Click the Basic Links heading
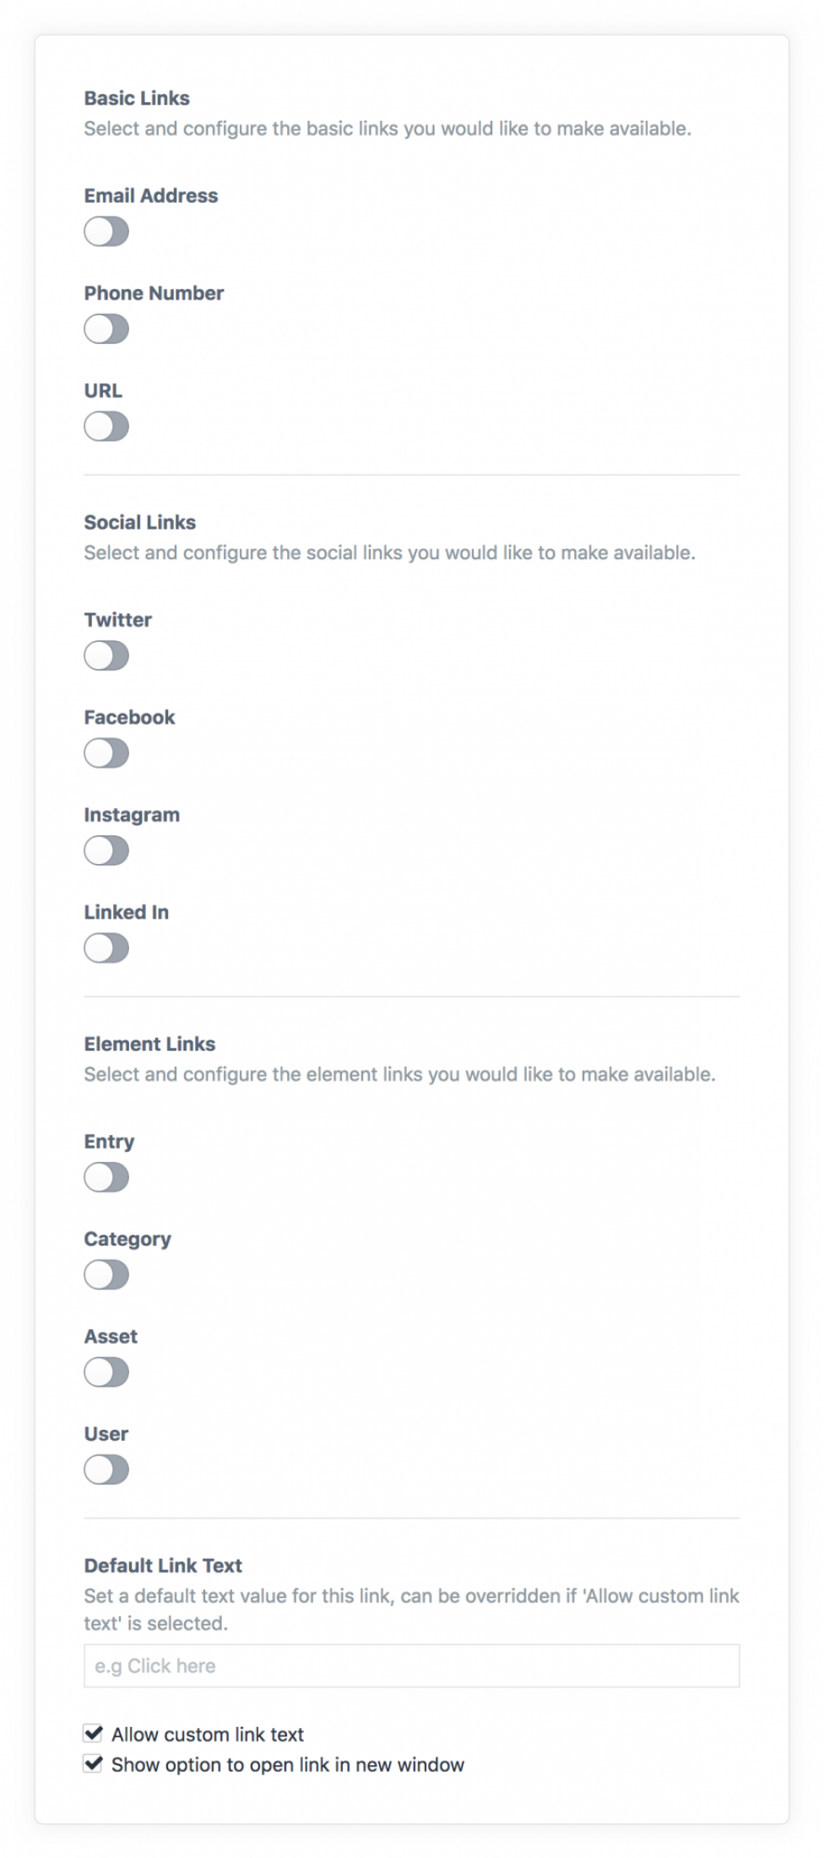Viewport: 824px width, 1858px height. coord(137,99)
